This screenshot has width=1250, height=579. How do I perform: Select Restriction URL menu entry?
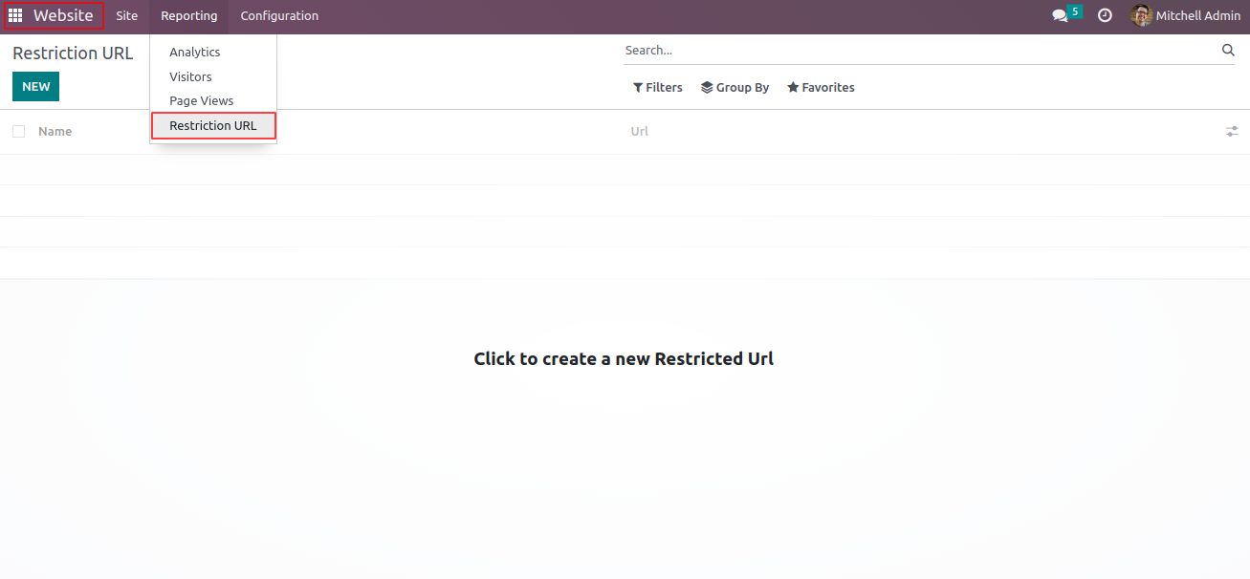pyautogui.click(x=213, y=125)
